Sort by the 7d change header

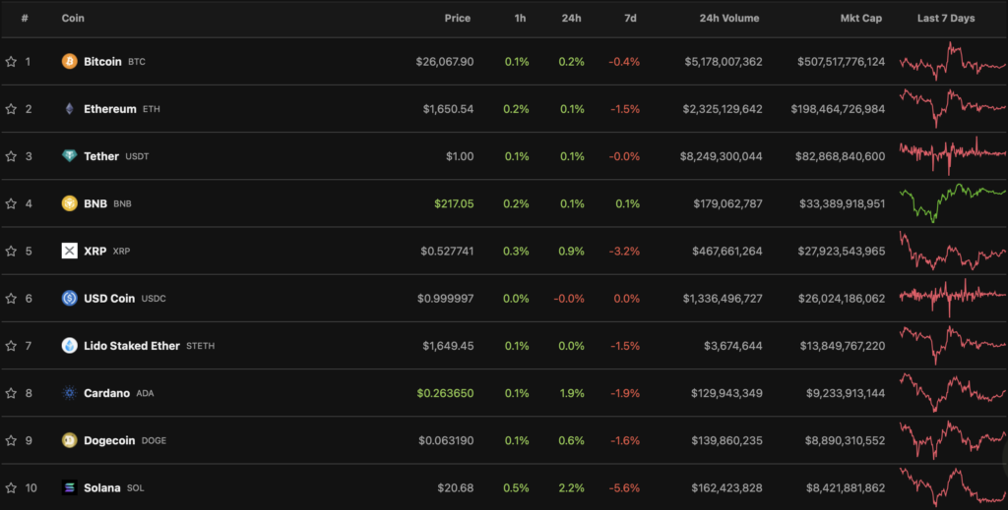(x=631, y=18)
